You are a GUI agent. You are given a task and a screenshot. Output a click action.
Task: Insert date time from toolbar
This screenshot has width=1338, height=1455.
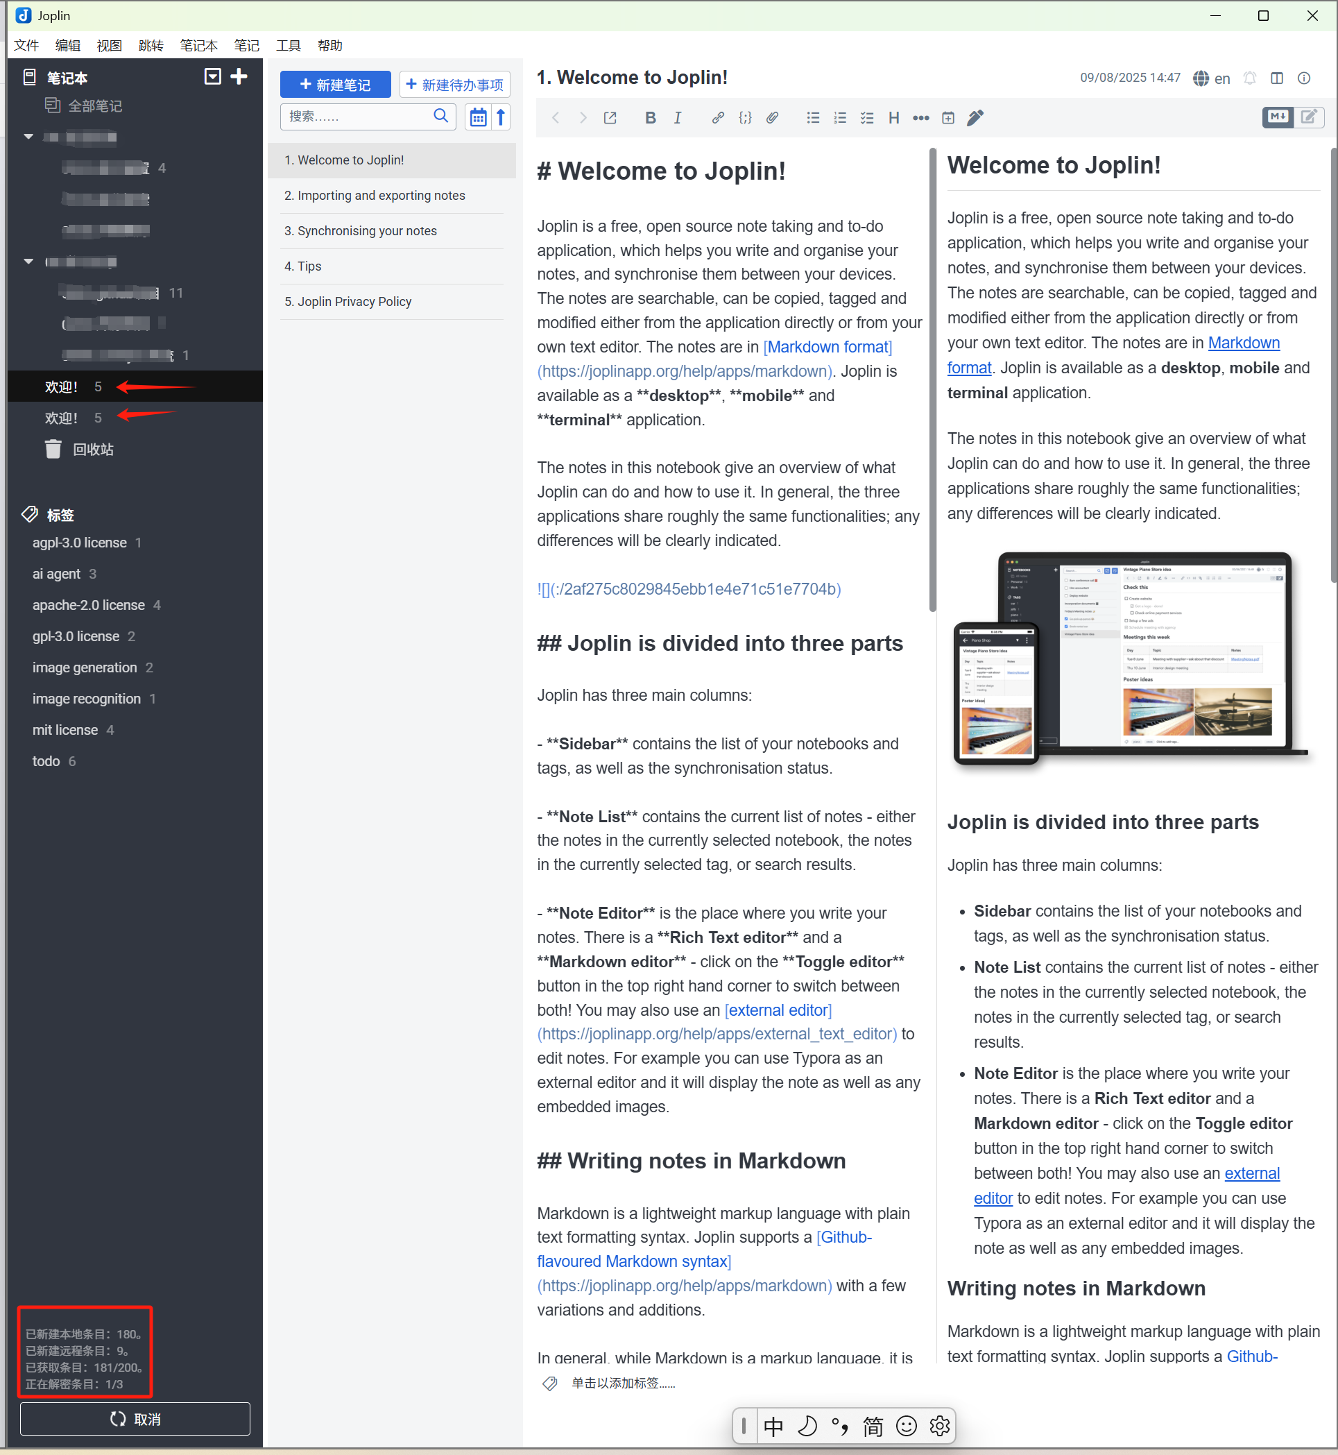(x=948, y=118)
